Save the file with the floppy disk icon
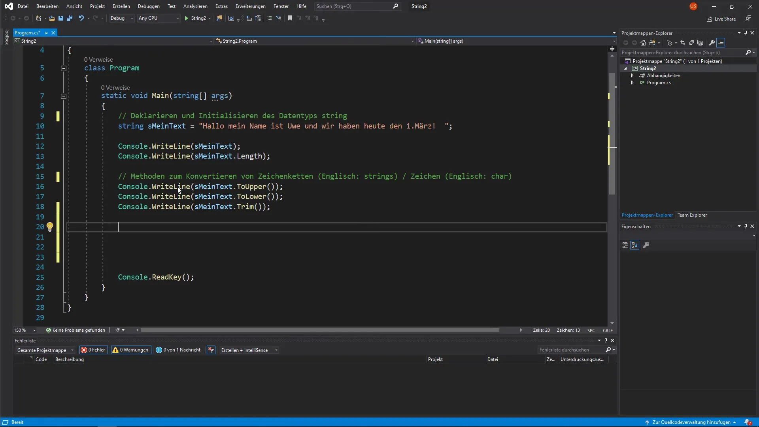Image resolution: width=759 pixels, height=427 pixels. point(60,18)
